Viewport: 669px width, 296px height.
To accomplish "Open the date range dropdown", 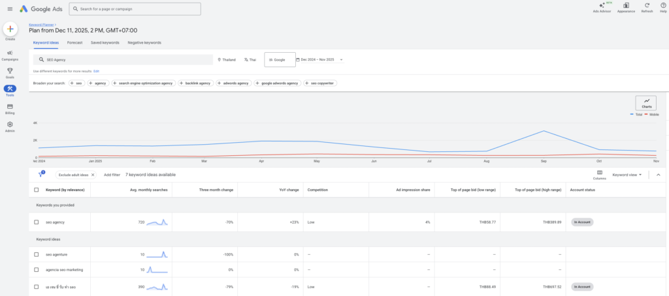I will click(320, 60).
